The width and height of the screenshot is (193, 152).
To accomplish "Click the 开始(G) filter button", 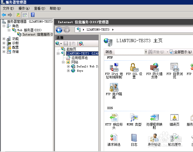I will coord(156,52).
